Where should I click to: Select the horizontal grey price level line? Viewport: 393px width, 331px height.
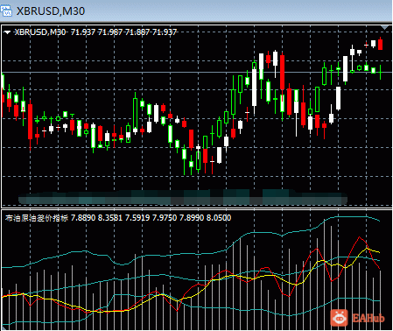point(196,72)
